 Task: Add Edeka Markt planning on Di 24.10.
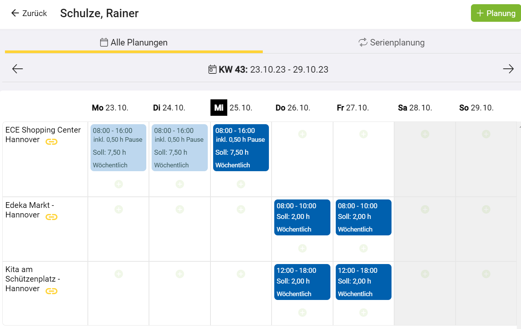point(180,209)
